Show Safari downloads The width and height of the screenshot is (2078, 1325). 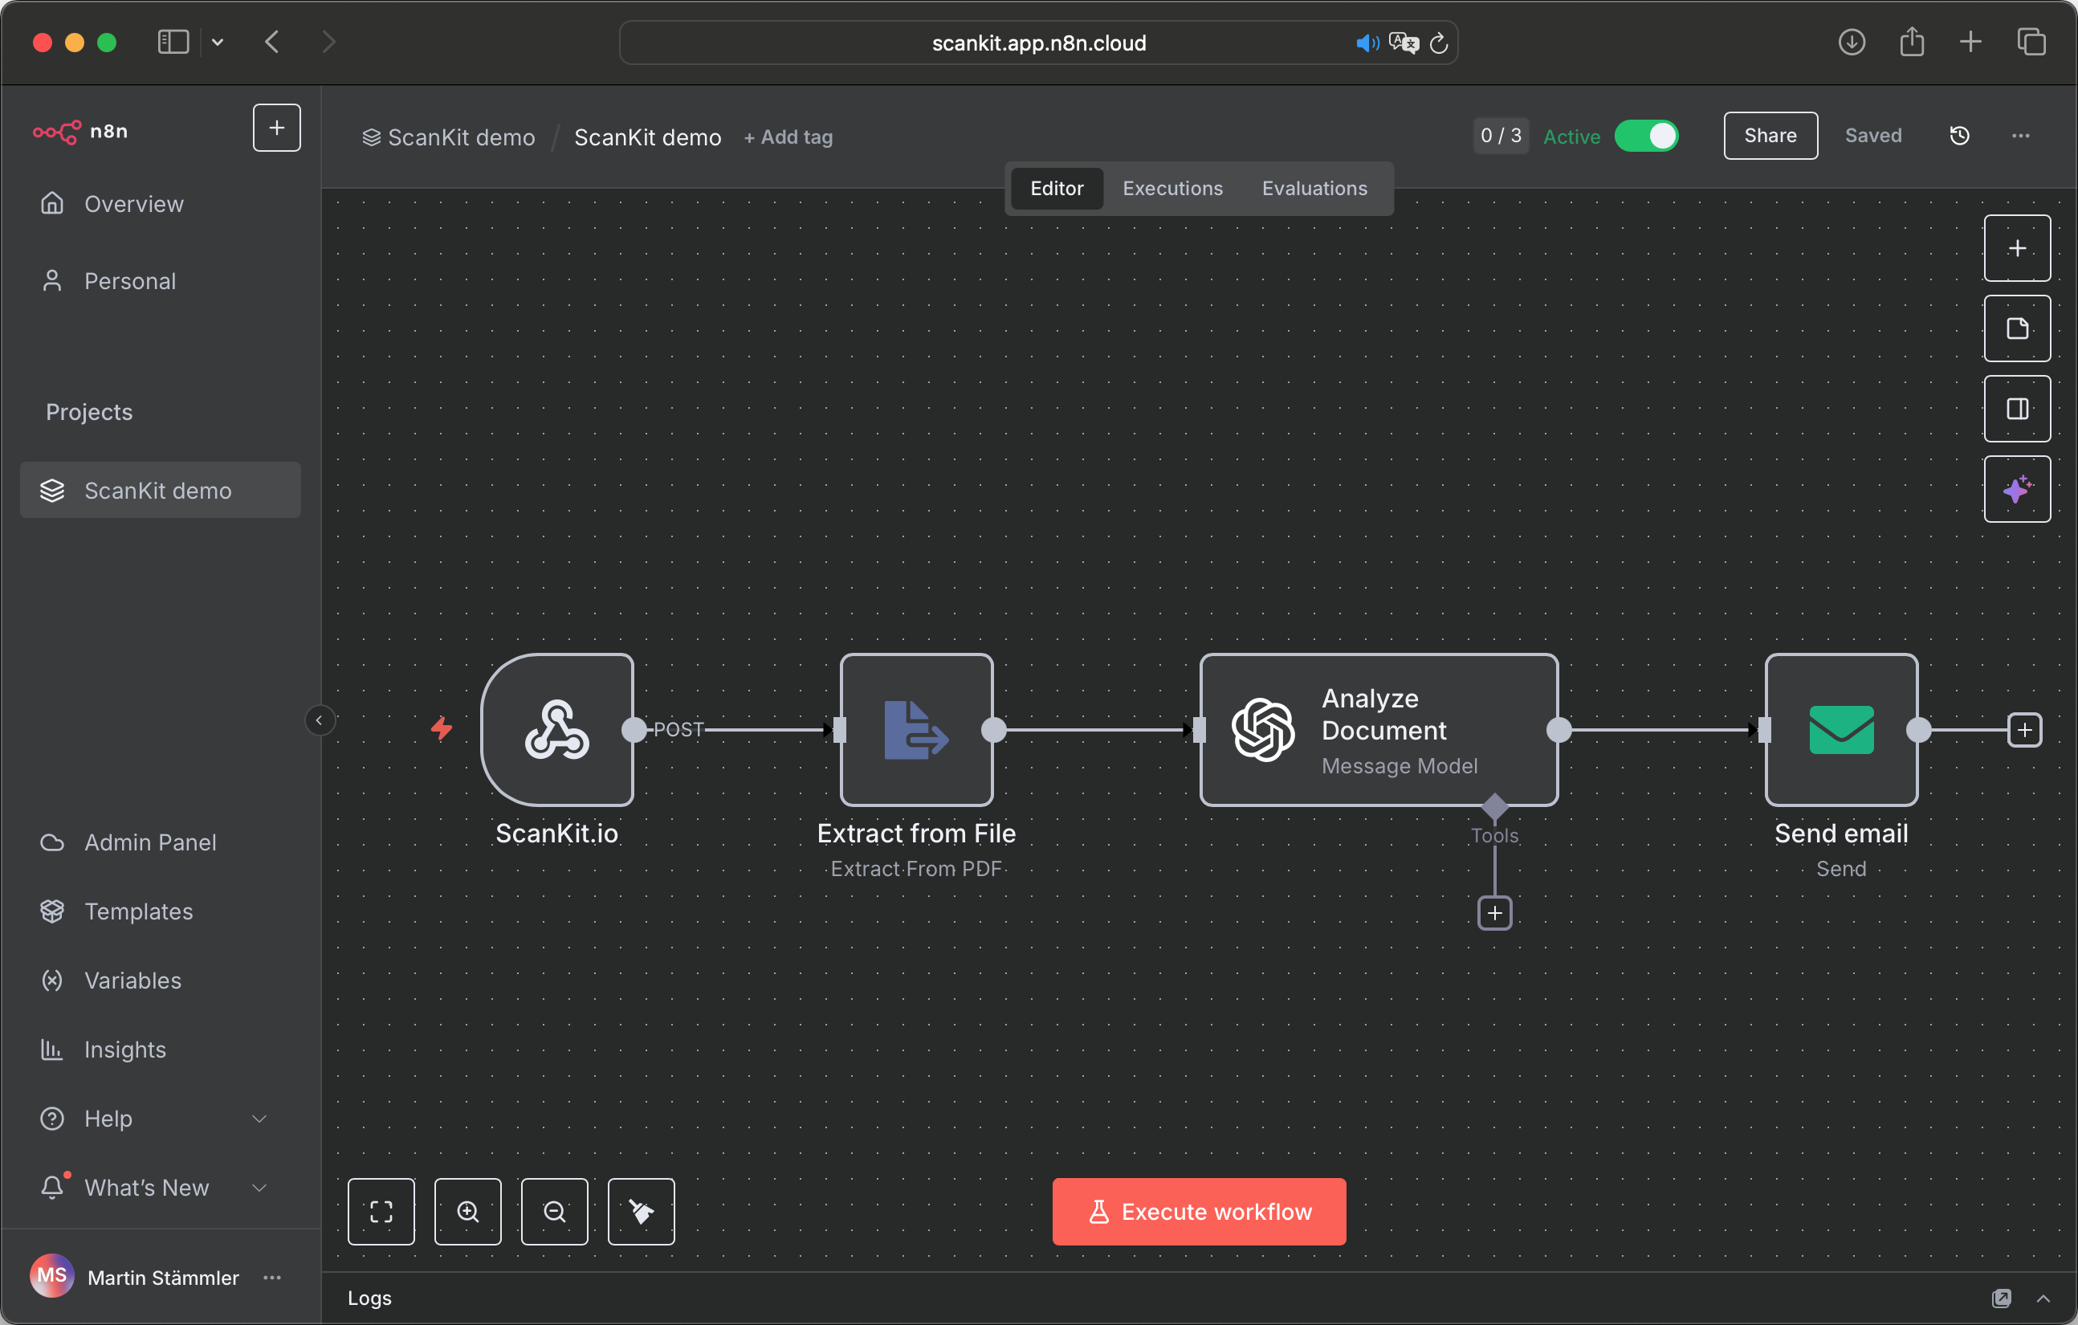point(1851,42)
